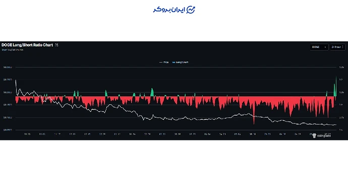This screenshot has height=182, width=348.
Task: Click the Iran Broker Persian brand text
Action: point(169,10)
